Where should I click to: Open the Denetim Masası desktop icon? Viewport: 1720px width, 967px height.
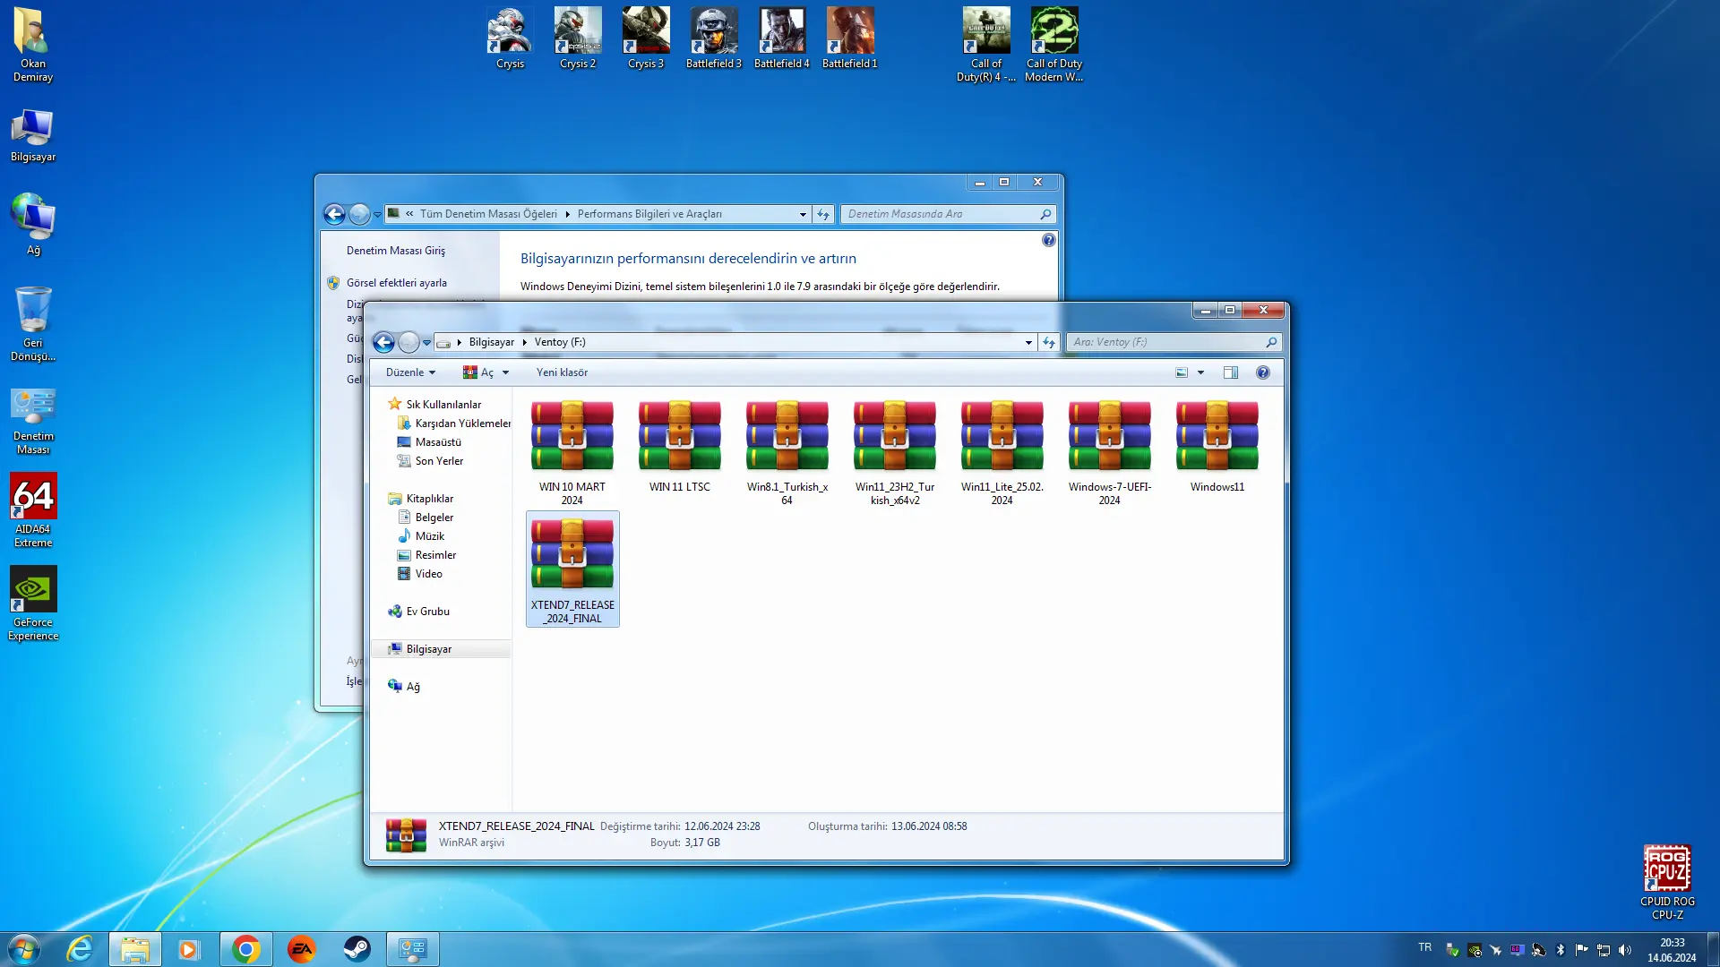tap(33, 422)
